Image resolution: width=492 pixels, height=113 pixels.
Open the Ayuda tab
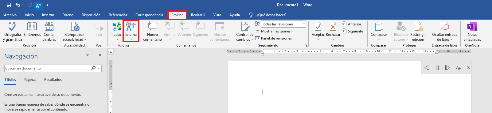pyautogui.click(x=235, y=15)
